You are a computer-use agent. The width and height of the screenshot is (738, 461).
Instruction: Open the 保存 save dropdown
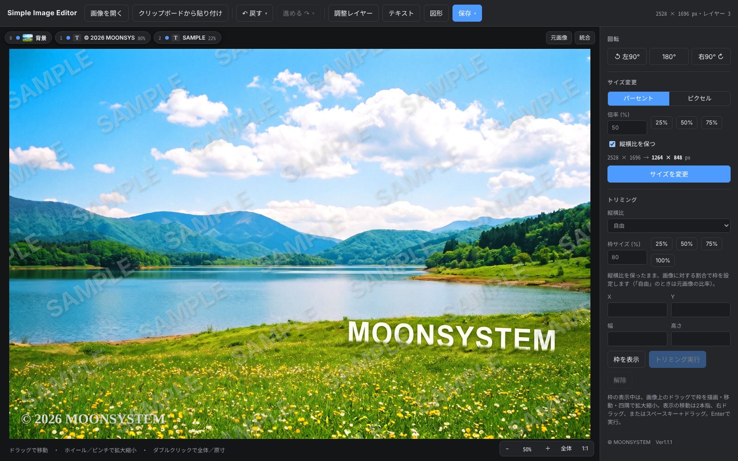(467, 13)
